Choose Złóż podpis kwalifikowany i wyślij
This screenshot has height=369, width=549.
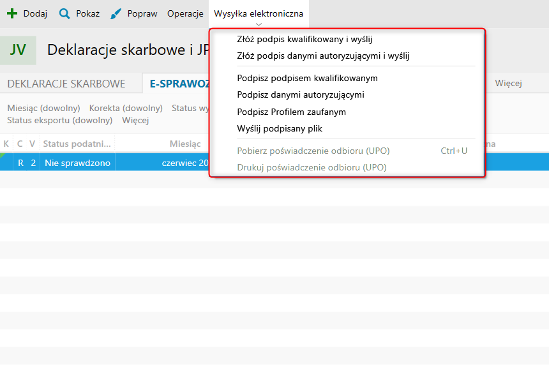(305, 39)
